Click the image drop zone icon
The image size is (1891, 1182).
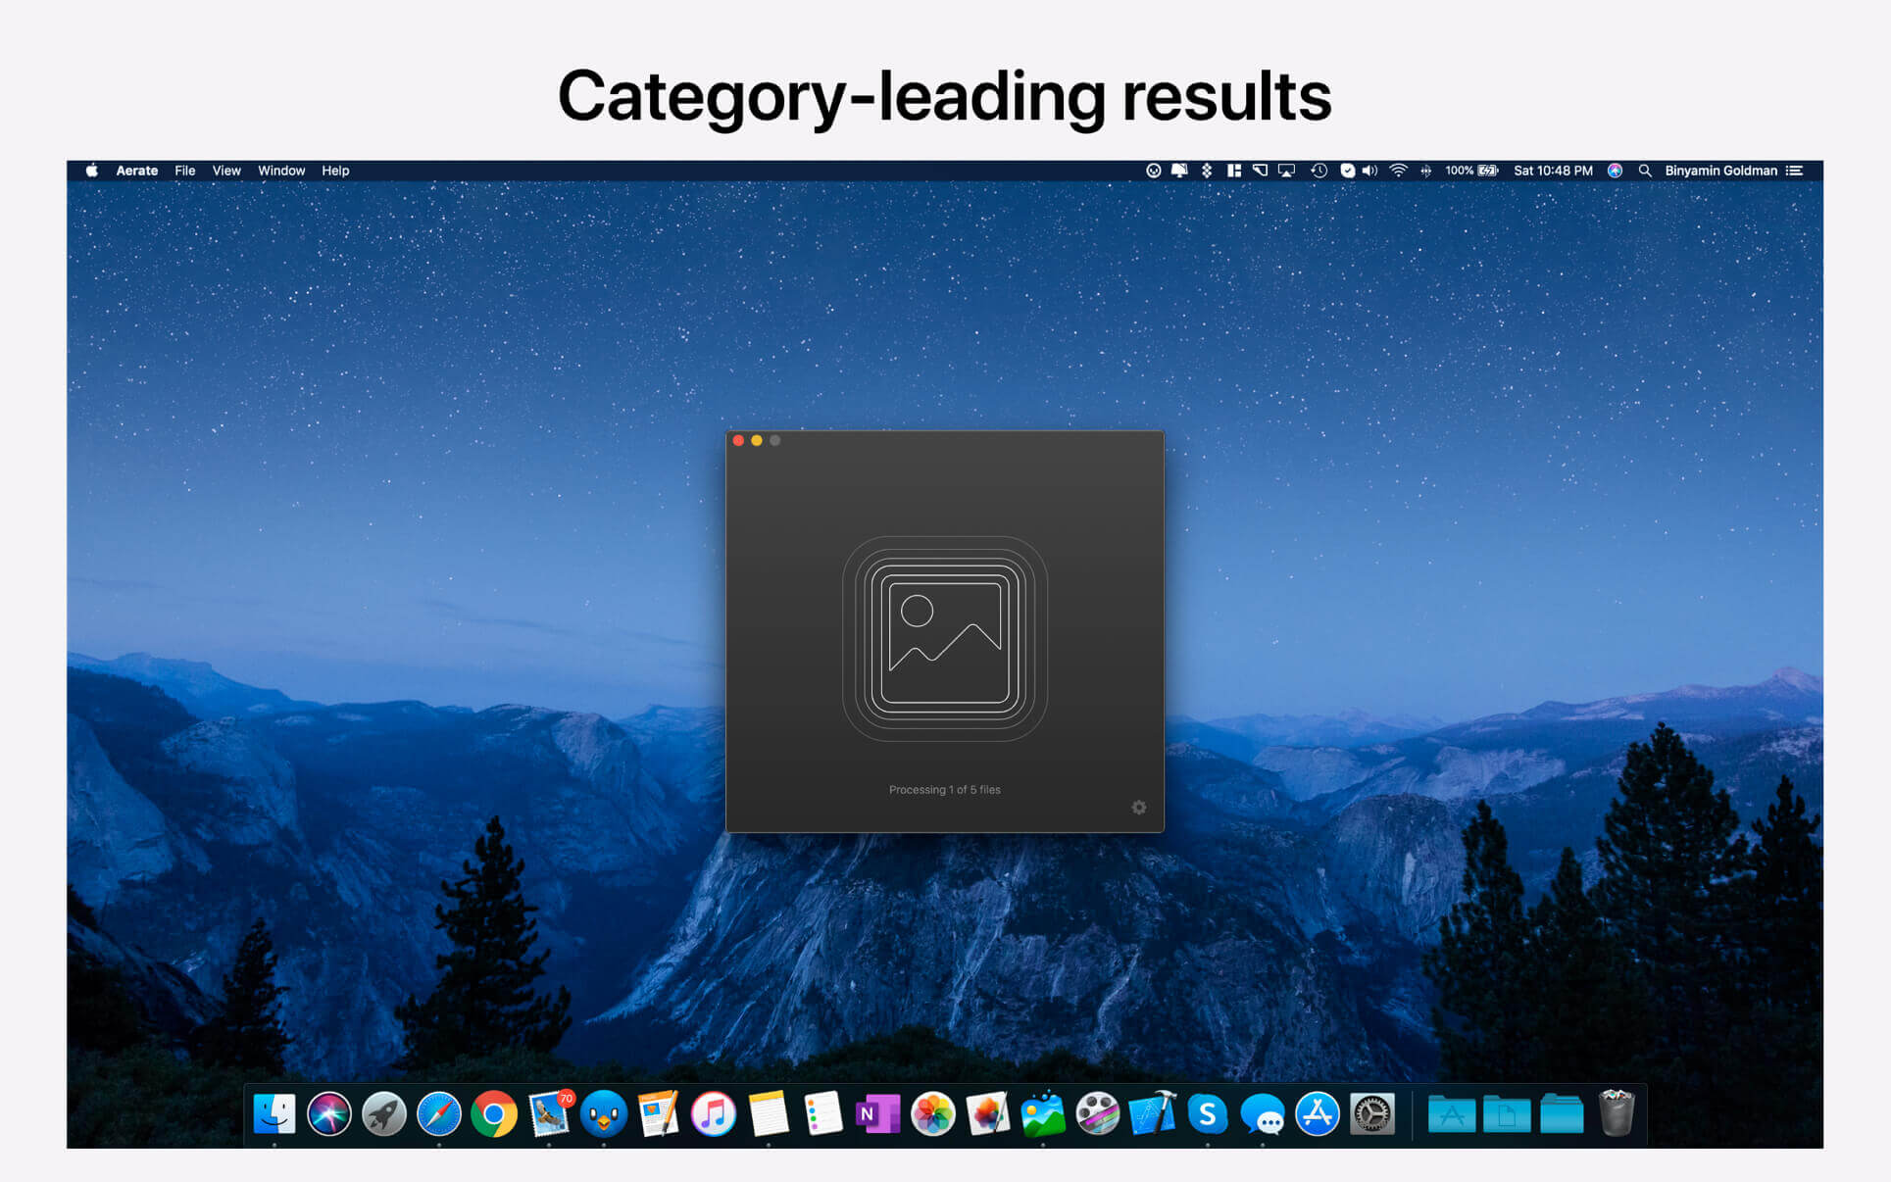click(x=944, y=639)
